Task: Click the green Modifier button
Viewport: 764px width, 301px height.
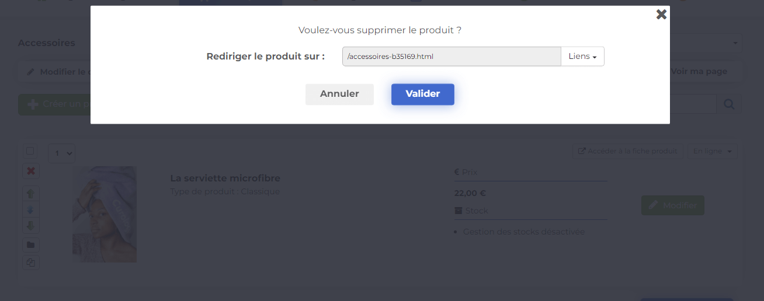Action: (673, 205)
